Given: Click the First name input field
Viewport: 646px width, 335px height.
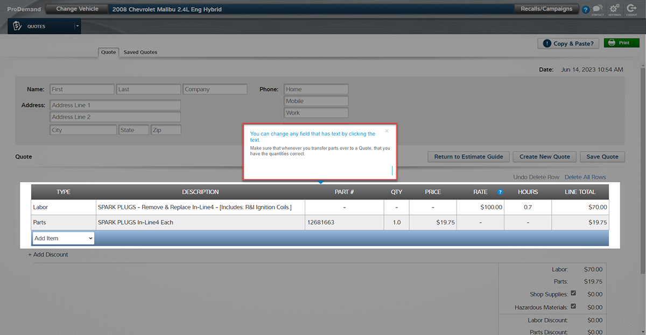Looking at the screenshot, I should point(82,89).
